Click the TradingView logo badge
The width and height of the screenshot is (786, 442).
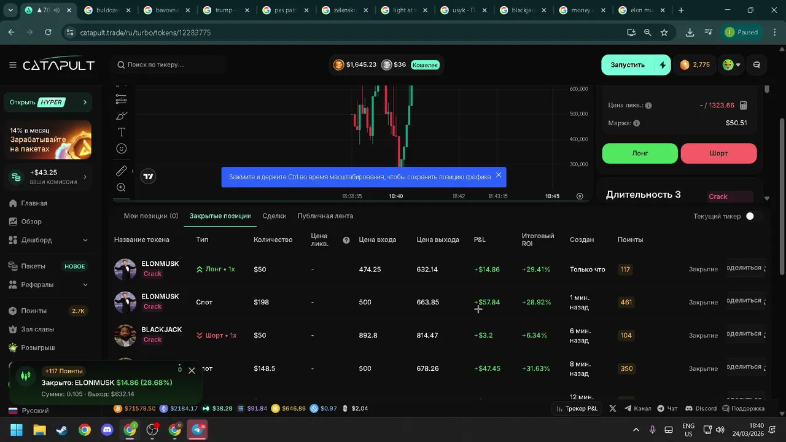pyautogui.click(x=148, y=177)
